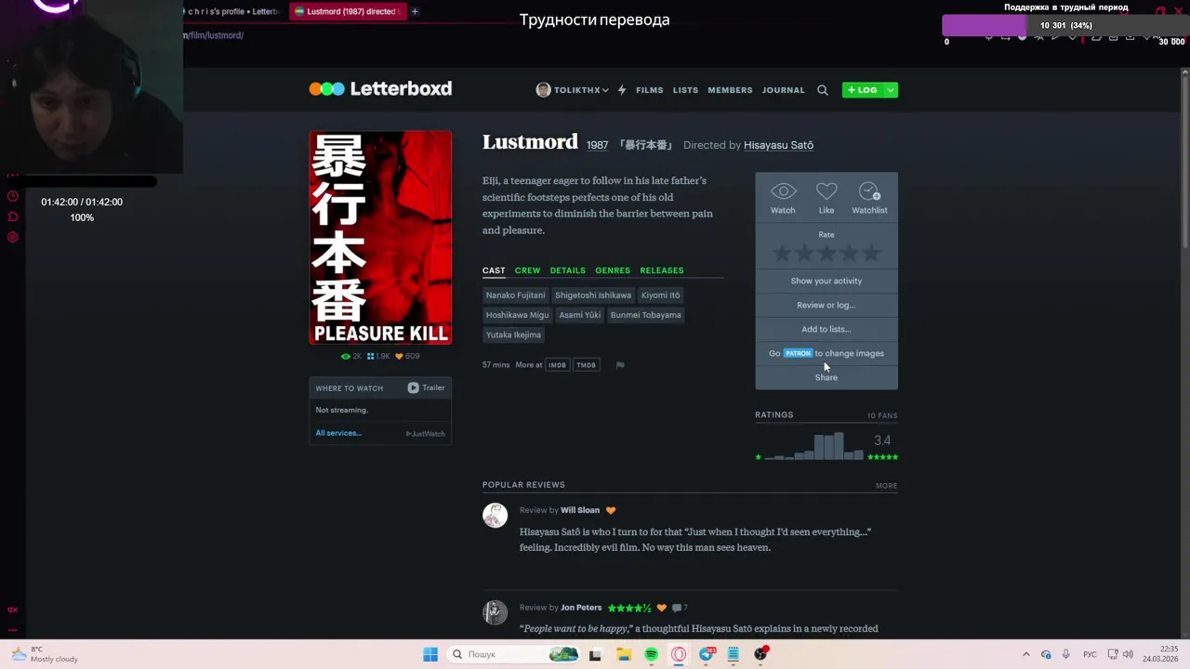Open the TMDB link button

[586, 365]
